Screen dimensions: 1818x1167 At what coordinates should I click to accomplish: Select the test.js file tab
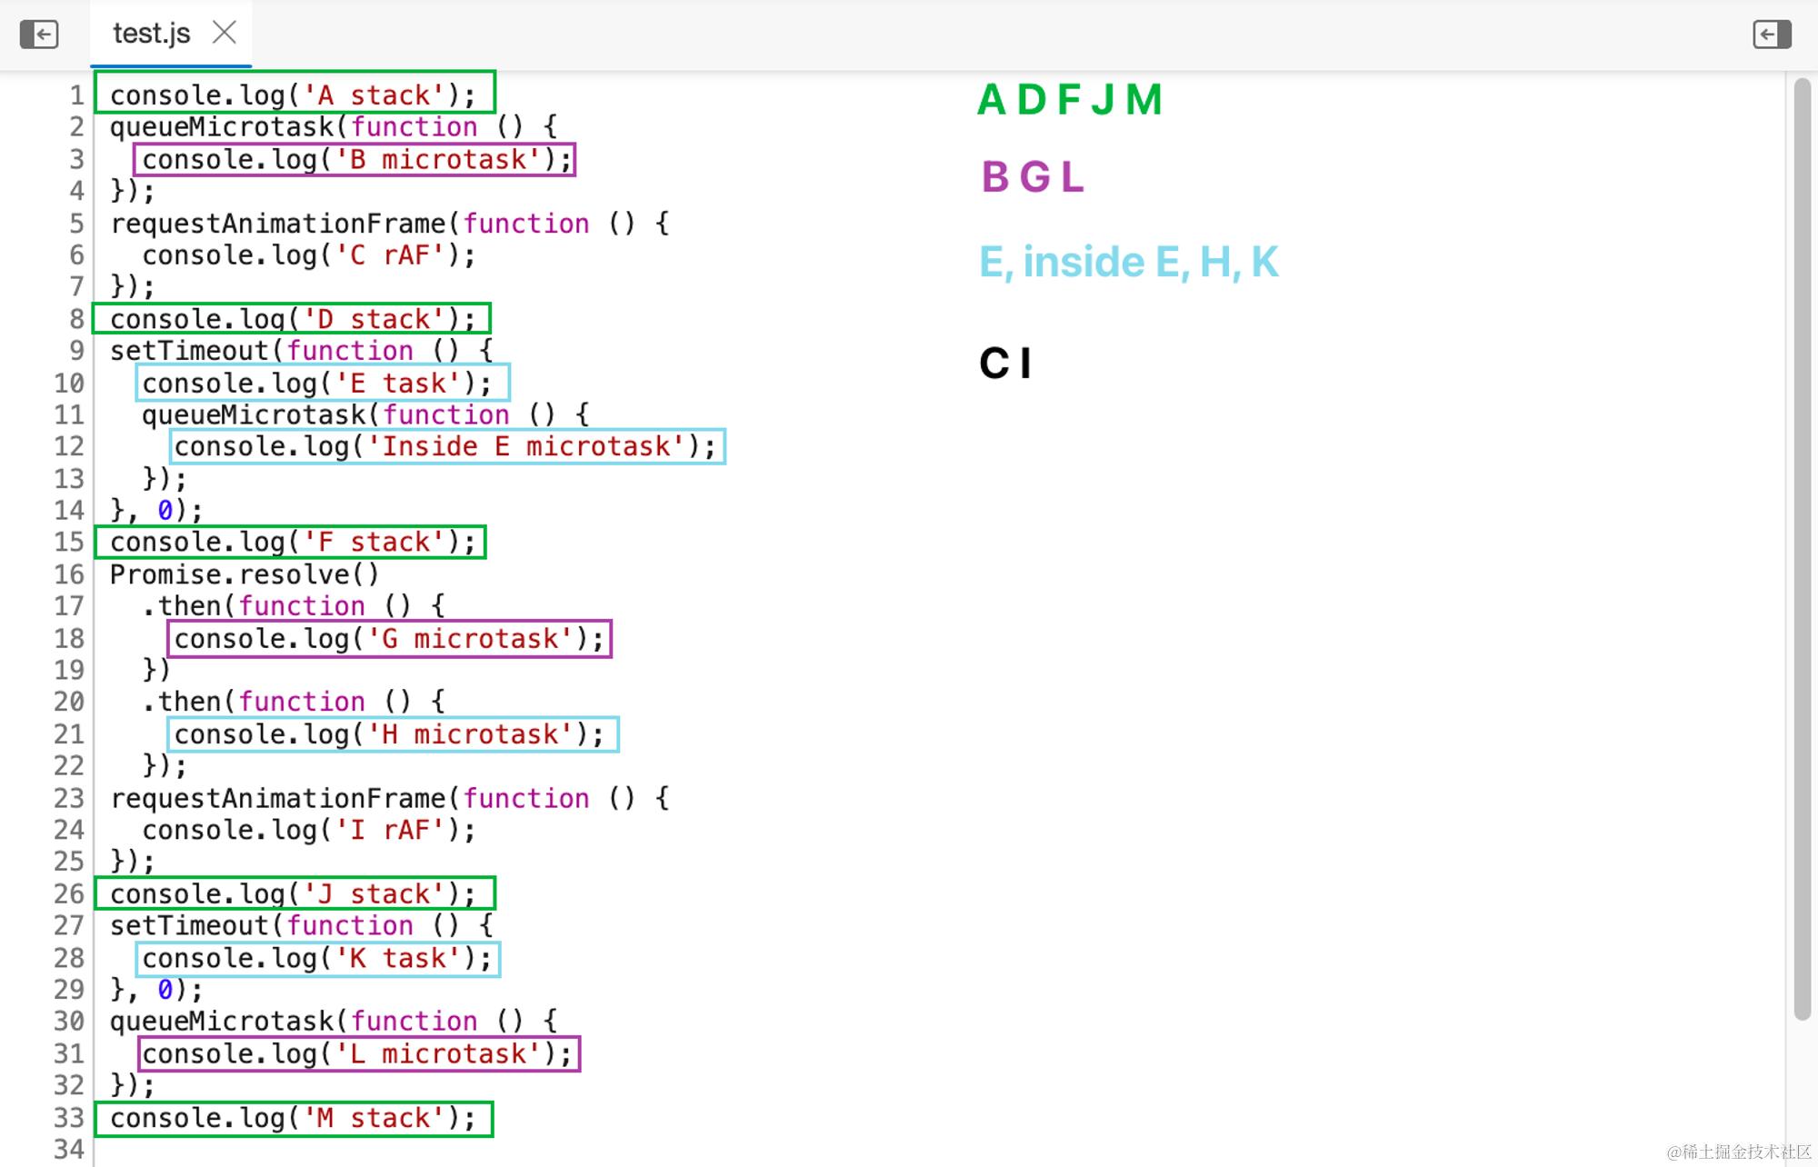tap(151, 34)
